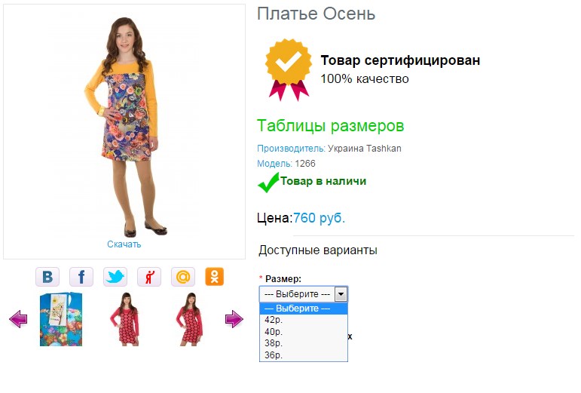581x393 pixels.
Task: Click left purple arrow in thumbnail carousel
Action: click(x=18, y=319)
